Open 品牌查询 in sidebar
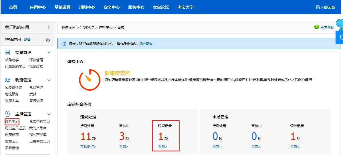This screenshot has height=156, width=343. click(x=12, y=148)
